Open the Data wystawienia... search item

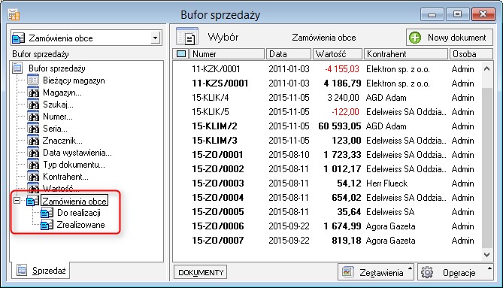[77, 153]
